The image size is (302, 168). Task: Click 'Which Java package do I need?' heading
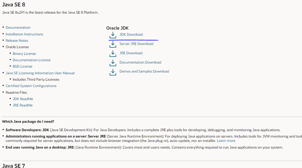(28, 122)
